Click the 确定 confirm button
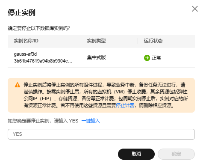 click(x=176, y=154)
